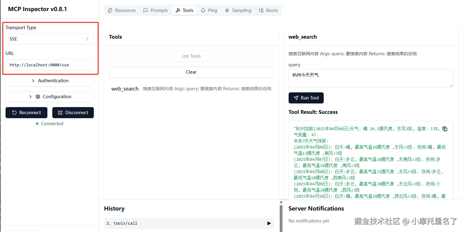Click the web_search panel heading
The height and width of the screenshot is (232, 464).
[x=302, y=37]
